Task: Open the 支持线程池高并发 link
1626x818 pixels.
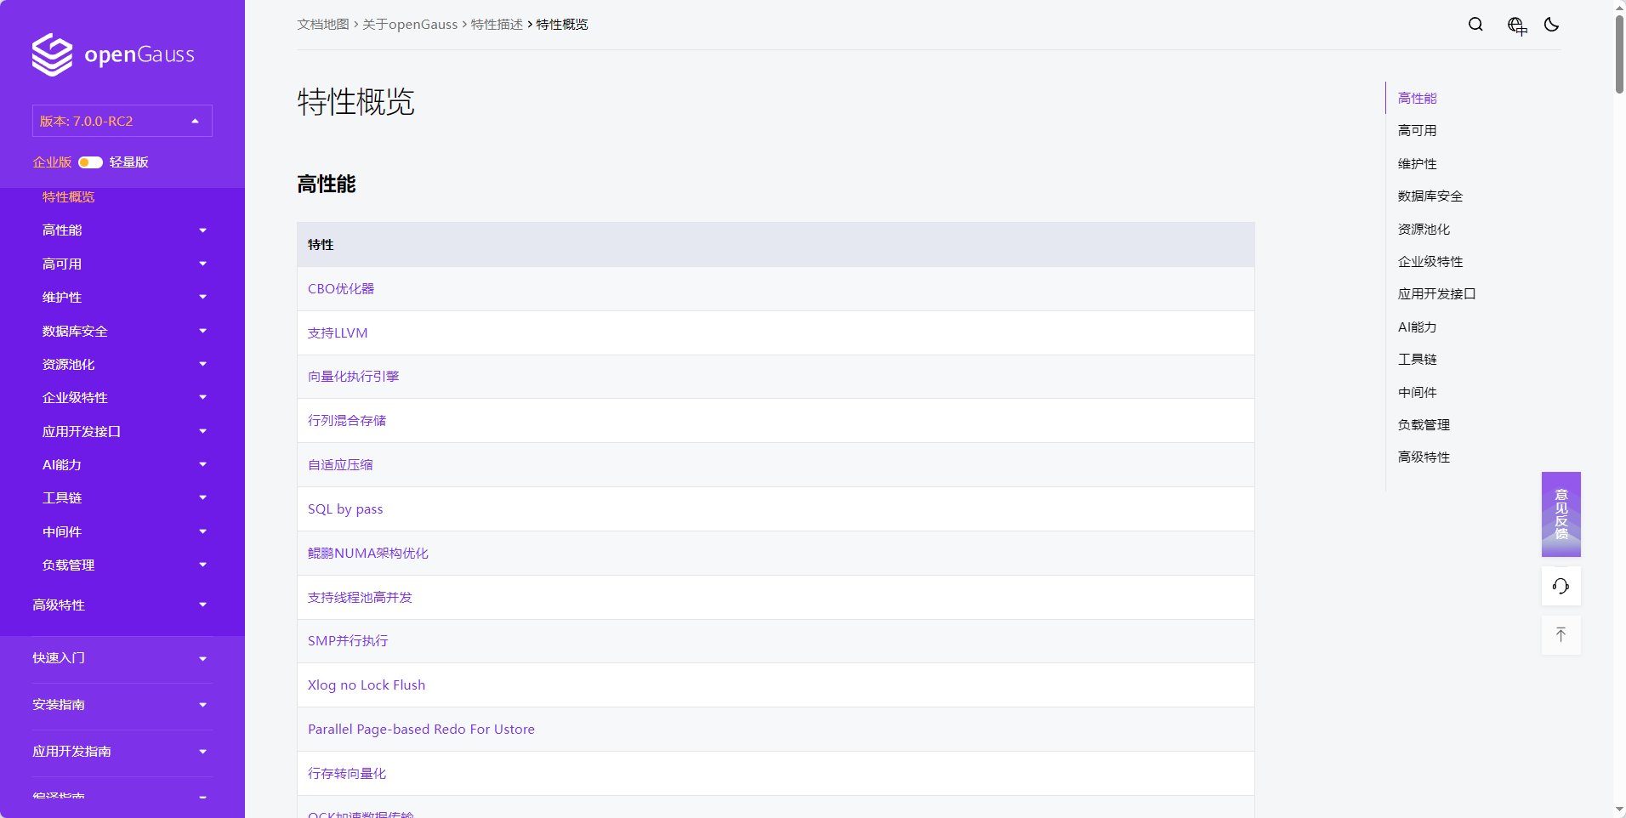Action: coord(360,598)
